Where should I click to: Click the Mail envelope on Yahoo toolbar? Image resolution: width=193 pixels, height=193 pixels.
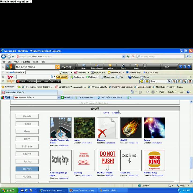(x=118, y=77)
